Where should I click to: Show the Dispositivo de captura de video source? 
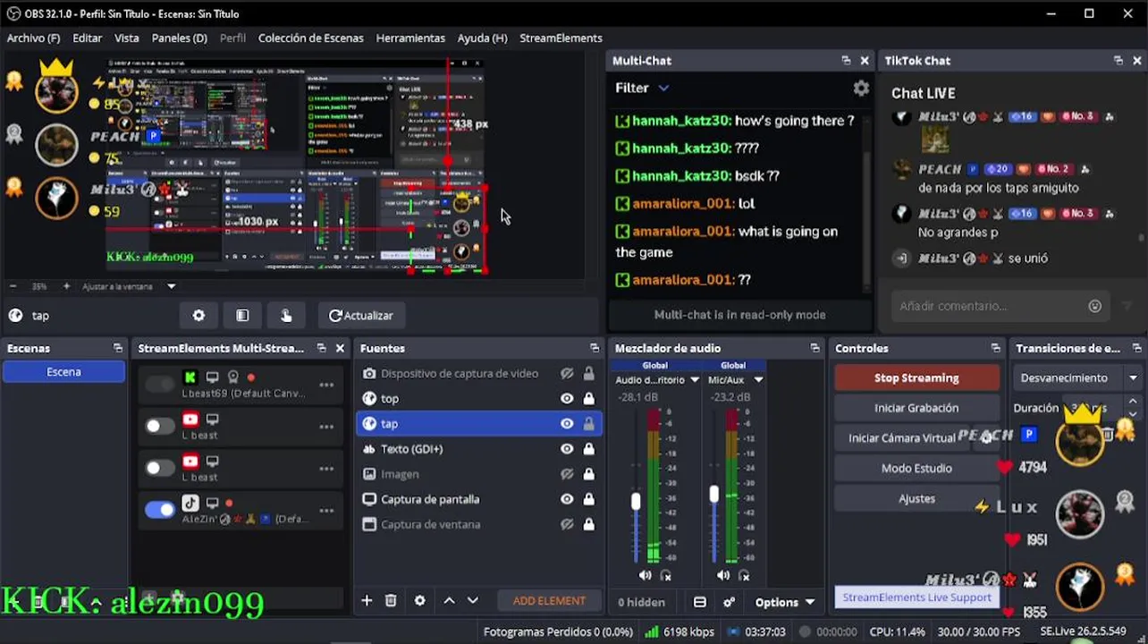[x=567, y=373]
